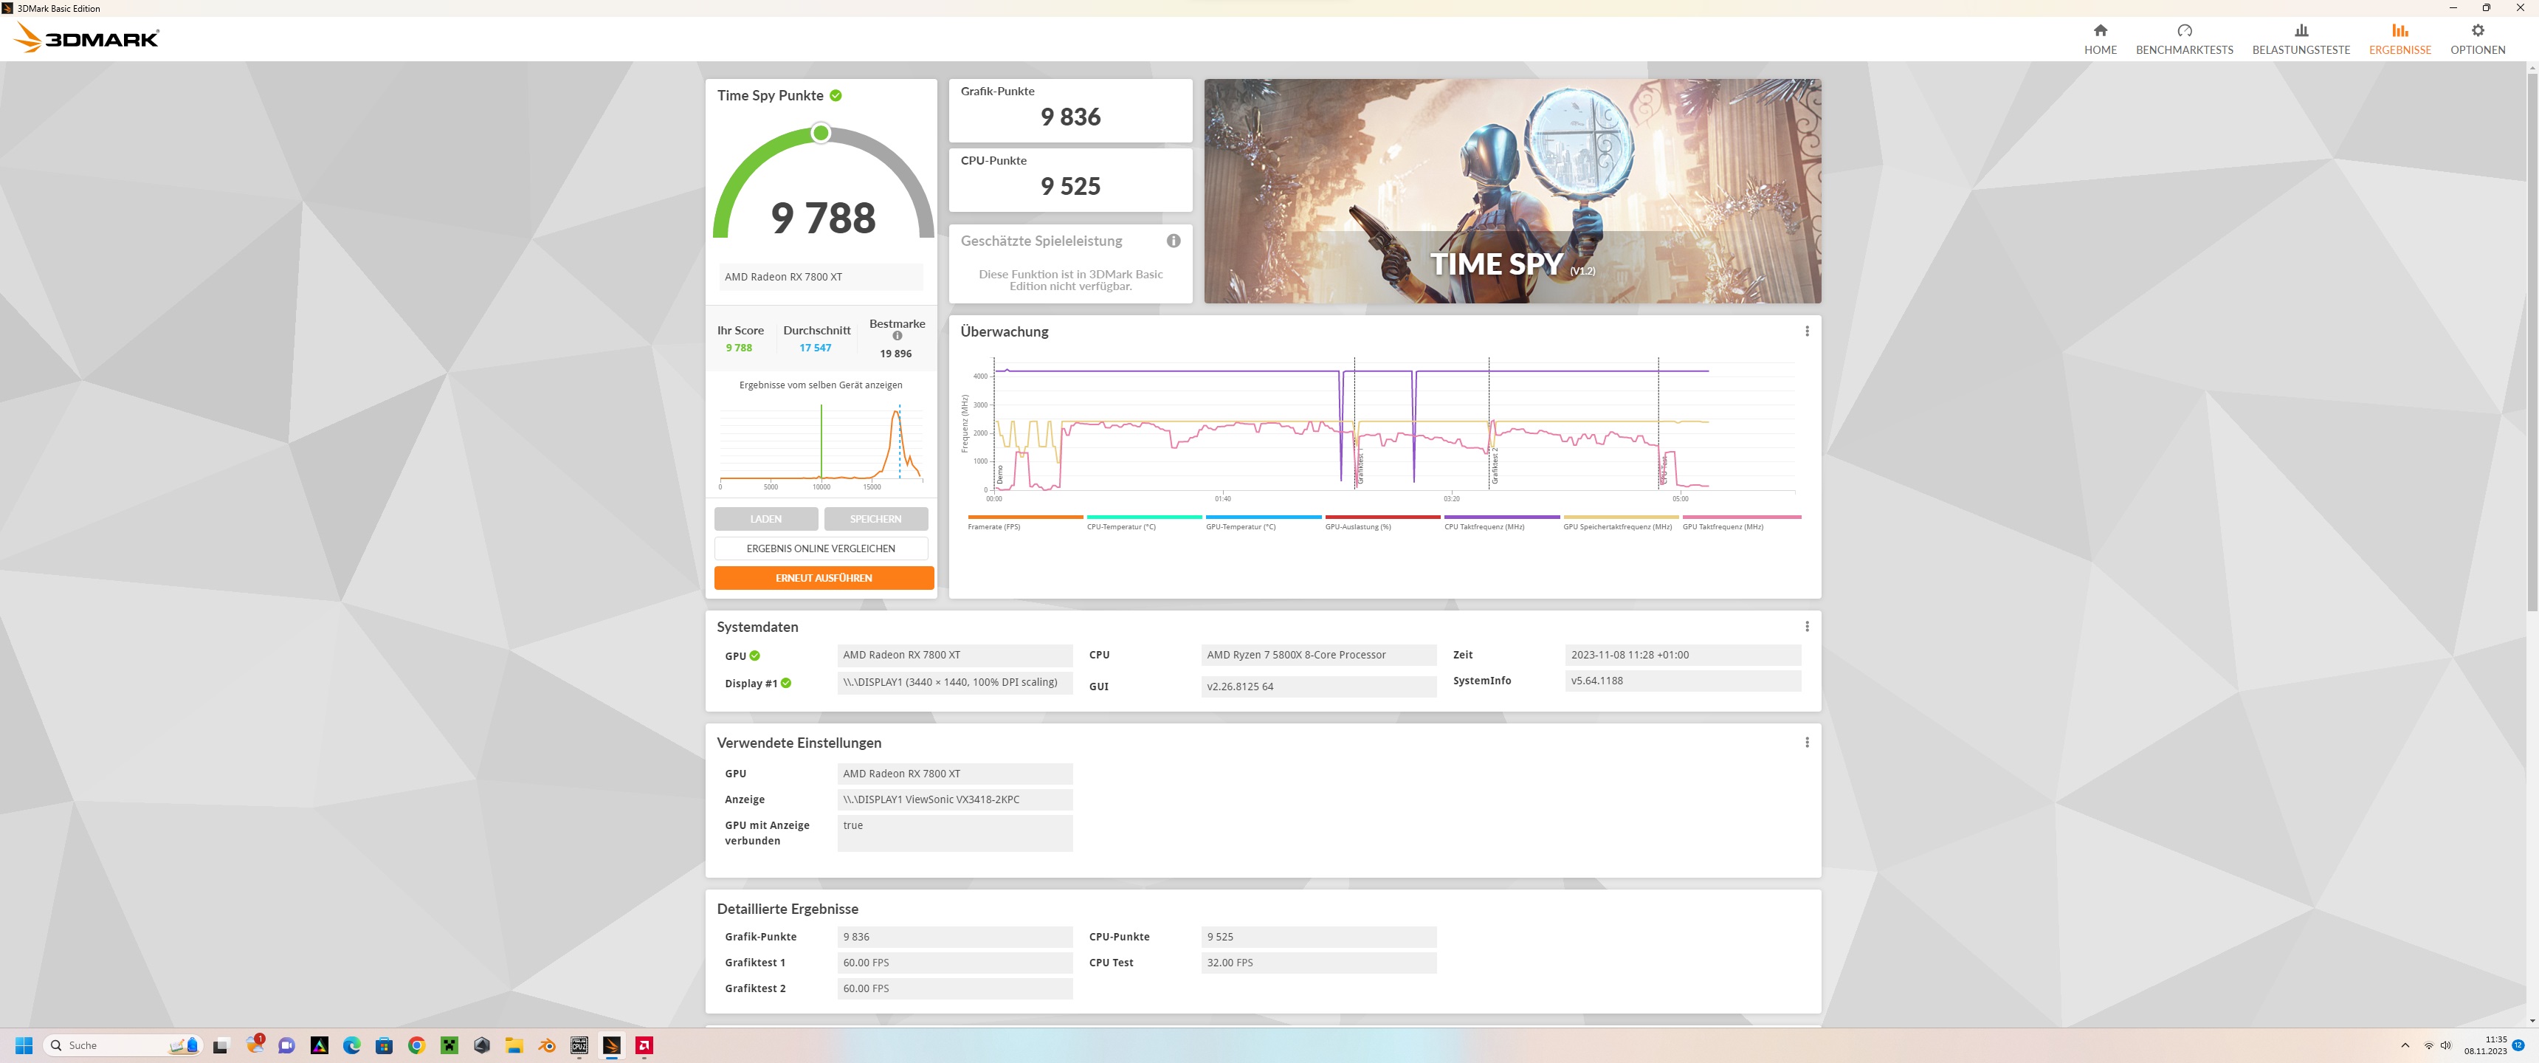
Task: Open Belastungstests via the bar chart icon
Action: point(2301,30)
